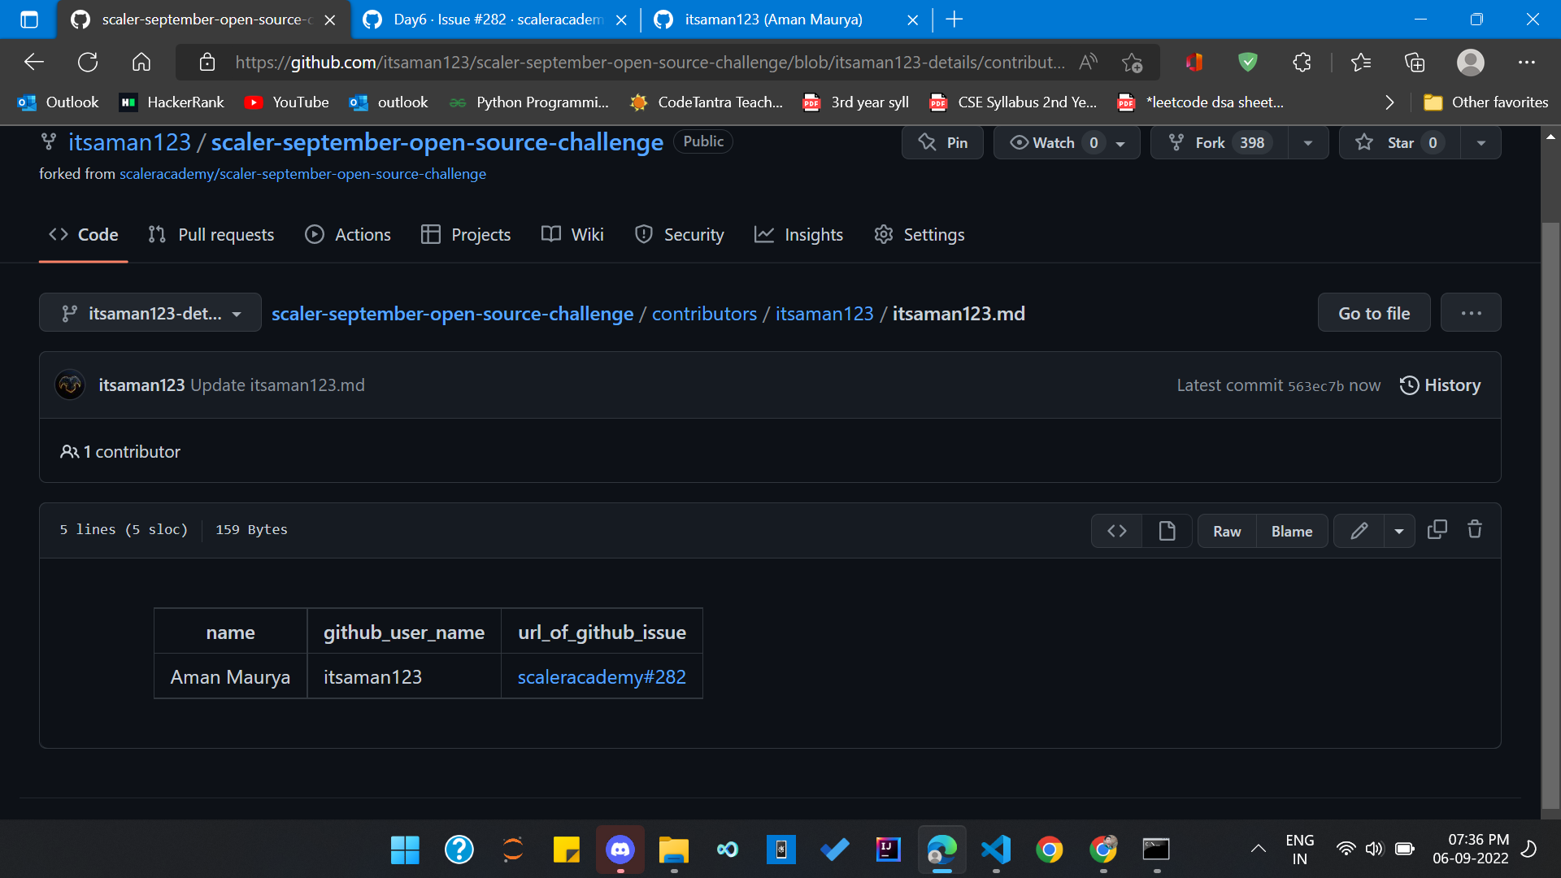Edit itsaman123.md with the pencil icon
The image size is (1561, 878).
coord(1359,530)
